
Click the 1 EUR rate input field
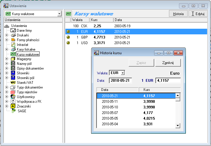(x=168, y=81)
